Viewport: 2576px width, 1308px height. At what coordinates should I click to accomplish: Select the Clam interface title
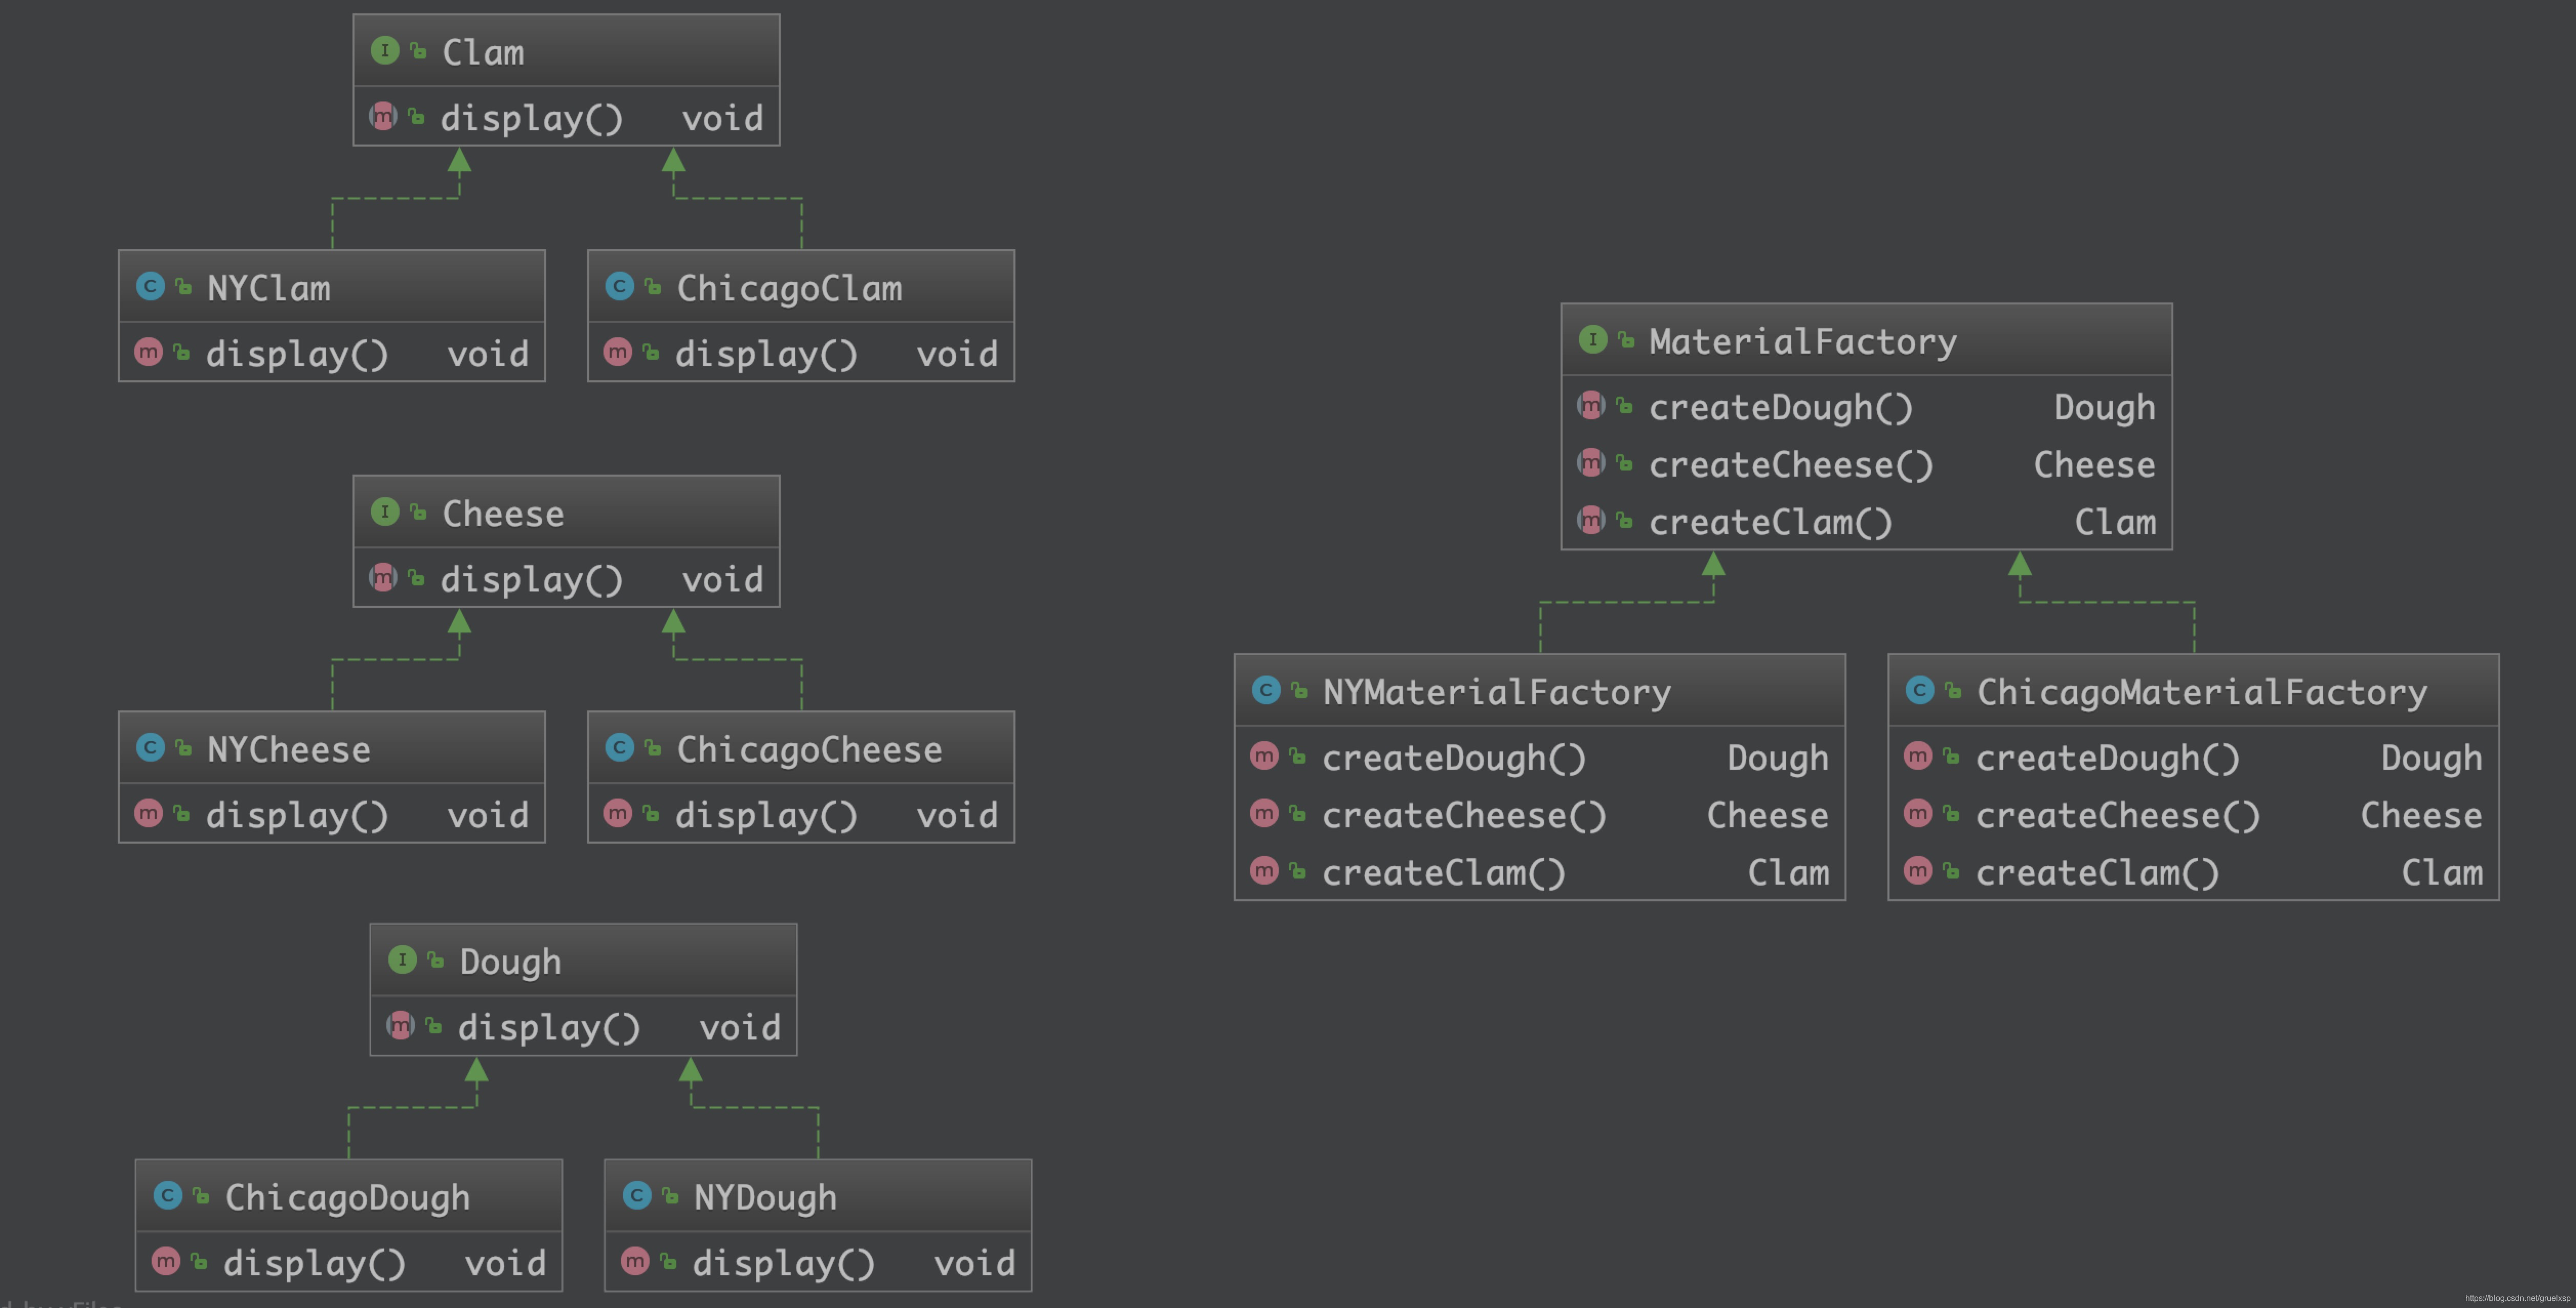tap(483, 52)
